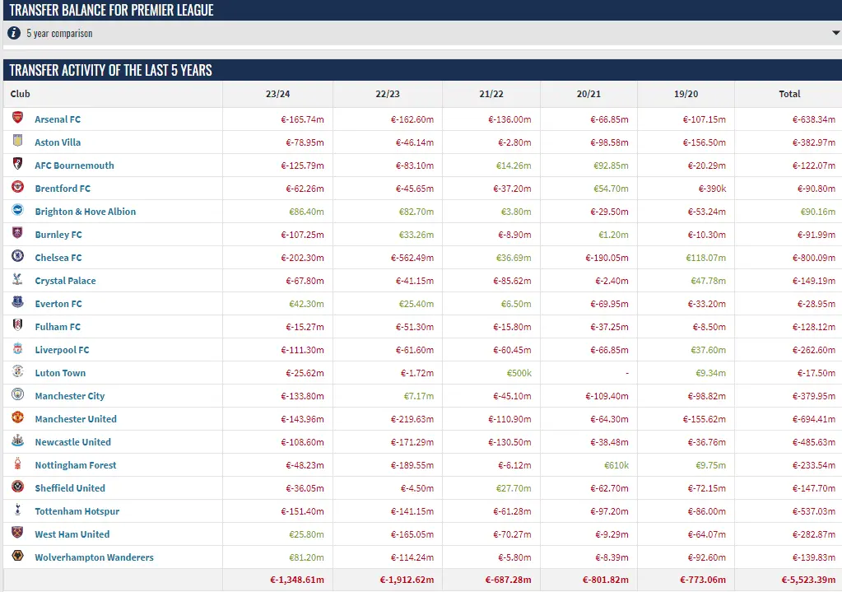Click the Arsenal FC club crest icon

pyautogui.click(x=18, y=119)
